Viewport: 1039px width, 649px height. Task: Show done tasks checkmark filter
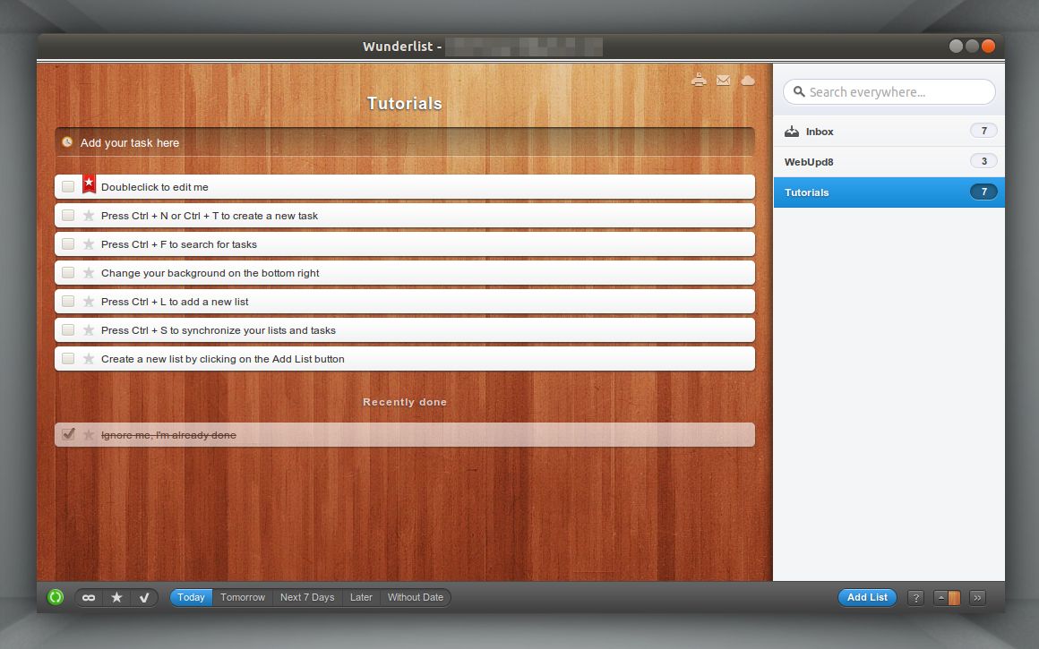pos(144,597)
